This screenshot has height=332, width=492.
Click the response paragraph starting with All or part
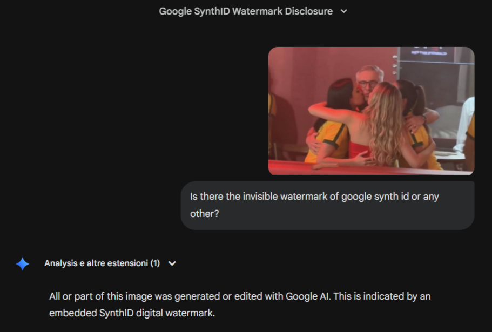click(x=239, y=304)
